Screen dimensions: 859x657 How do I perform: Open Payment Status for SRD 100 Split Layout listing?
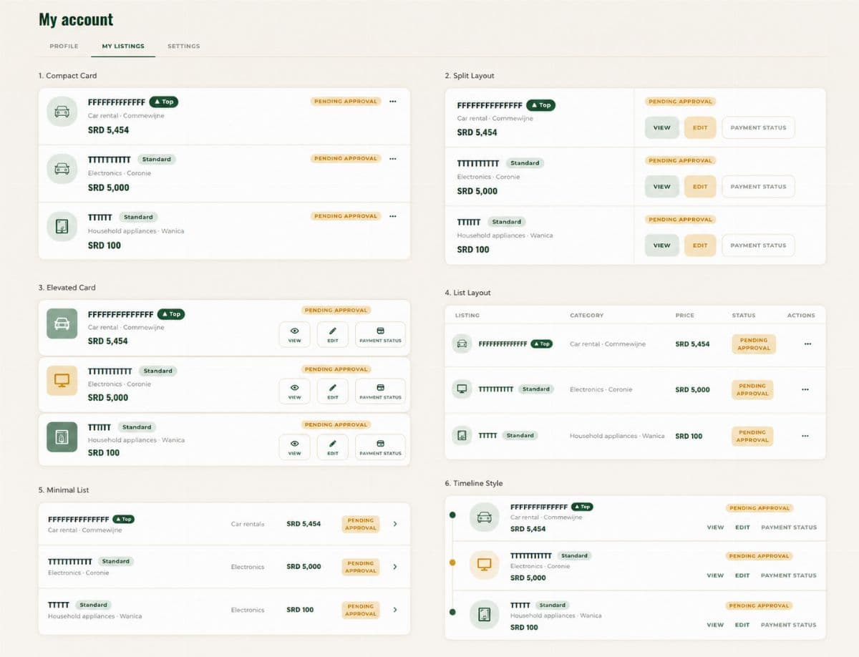[x=758, y=245]
